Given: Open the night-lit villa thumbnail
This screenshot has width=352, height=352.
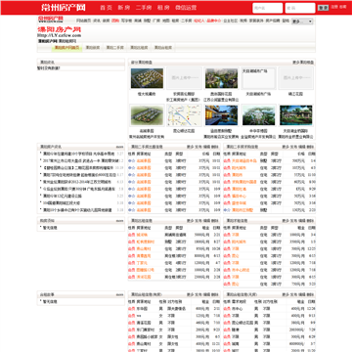Looking at the screenshot, I should pyautogui.click(x=221, y=115).
